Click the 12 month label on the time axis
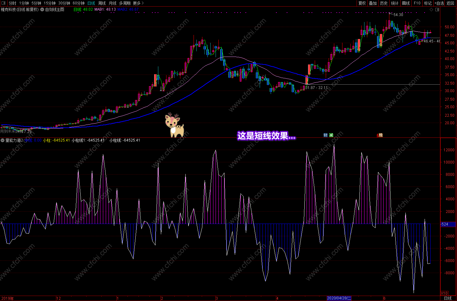 59,298
